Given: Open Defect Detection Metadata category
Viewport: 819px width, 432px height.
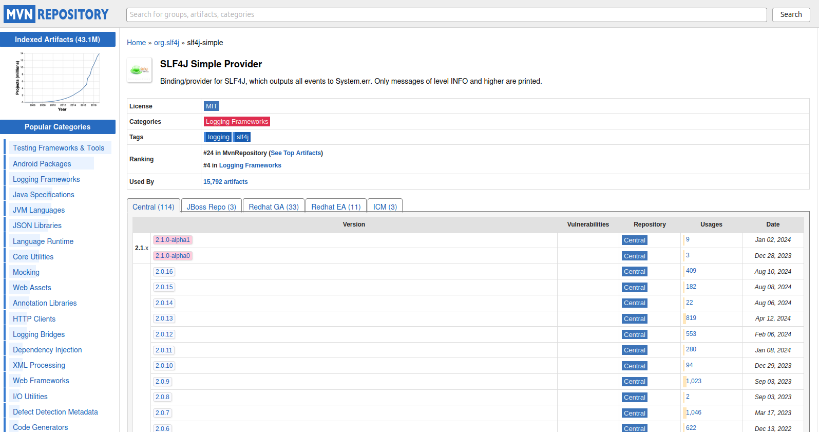Looking at the screenshot, I should pyautogui.click(x=55, y=412).
